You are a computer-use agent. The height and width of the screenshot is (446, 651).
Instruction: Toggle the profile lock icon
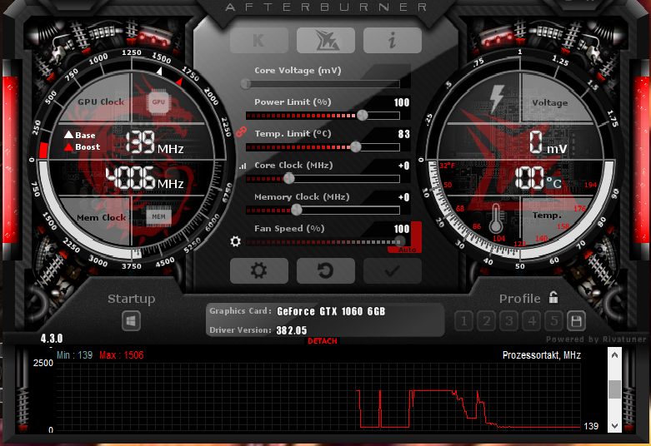coord(553,297)
